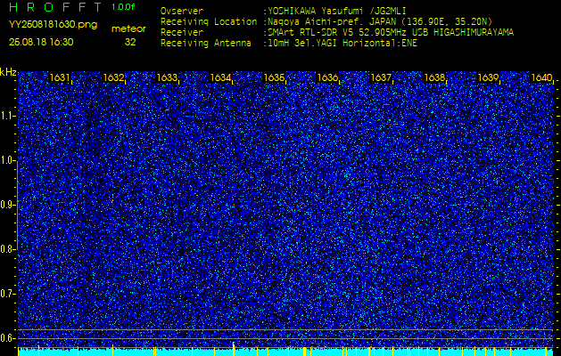
Task: Click the 'Ovserver' field label
Action: [182, 11]
